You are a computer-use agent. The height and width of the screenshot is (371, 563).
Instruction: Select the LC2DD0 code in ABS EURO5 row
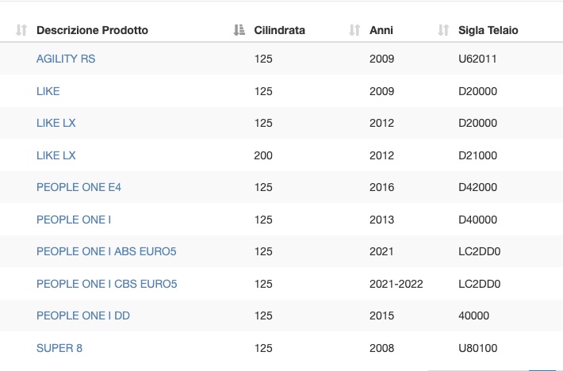click(479, 251)
